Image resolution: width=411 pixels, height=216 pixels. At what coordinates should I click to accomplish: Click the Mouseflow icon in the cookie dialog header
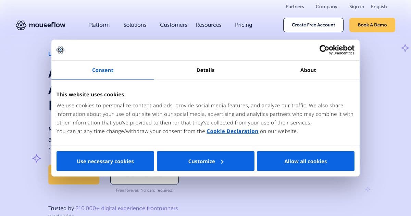point(60,50)
